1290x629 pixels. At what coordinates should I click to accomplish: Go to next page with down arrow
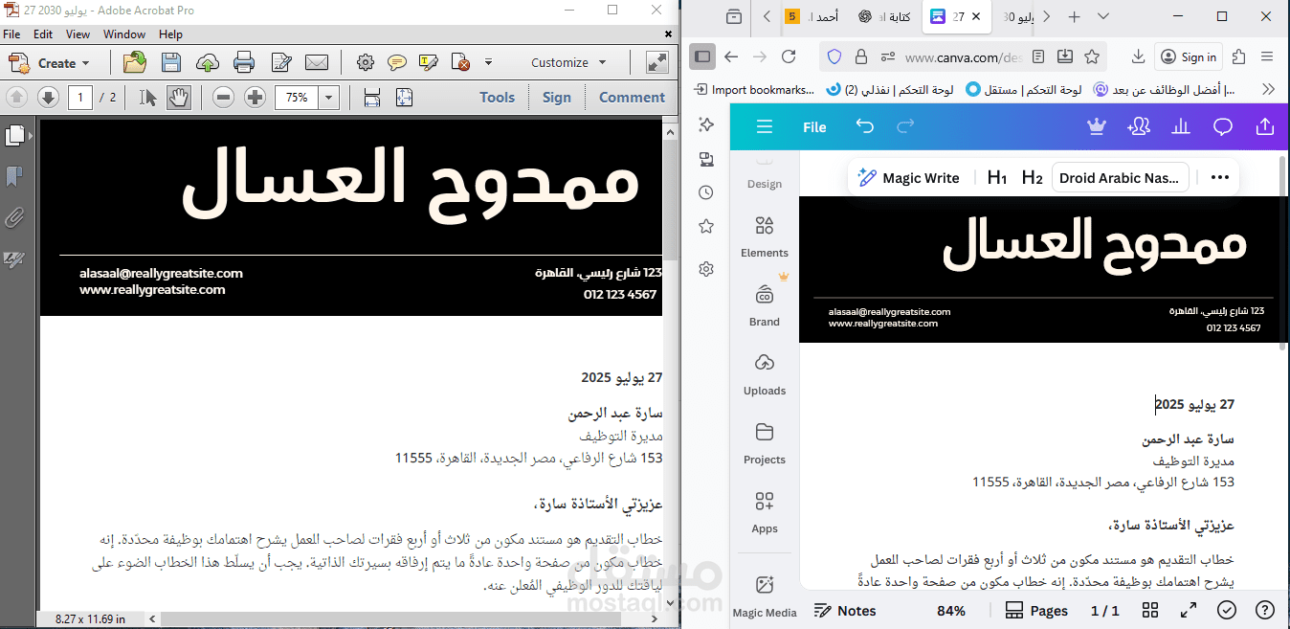point(48,97)
